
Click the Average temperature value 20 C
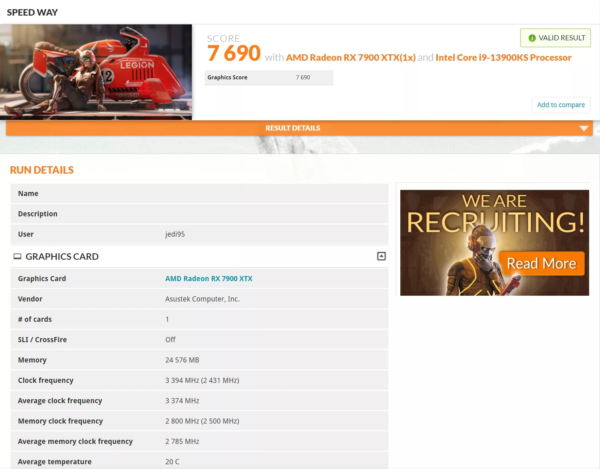172,462
